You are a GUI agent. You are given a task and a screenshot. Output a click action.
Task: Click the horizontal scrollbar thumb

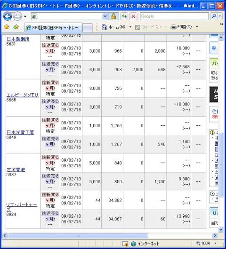78,236
